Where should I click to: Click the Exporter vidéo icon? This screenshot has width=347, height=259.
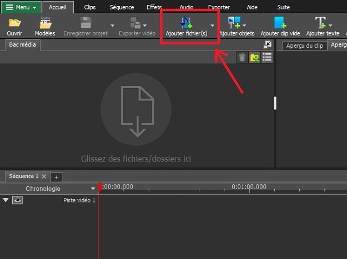[135, 23]
